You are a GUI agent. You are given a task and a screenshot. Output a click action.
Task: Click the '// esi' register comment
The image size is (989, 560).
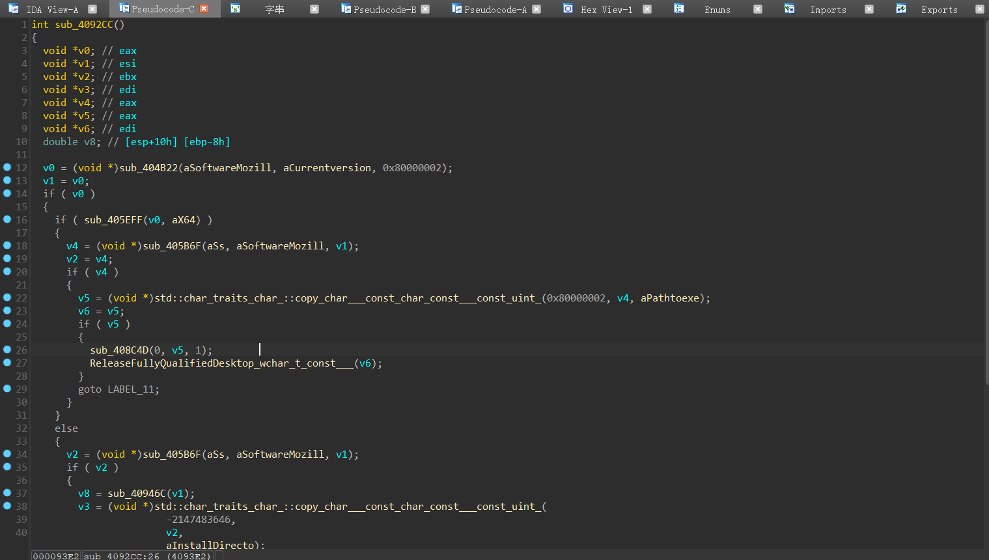pyautogui.click(x=119, y=64)
